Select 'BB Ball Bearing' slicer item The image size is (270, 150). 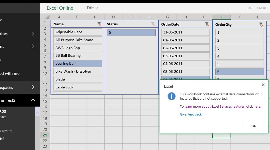click(78, 56)
